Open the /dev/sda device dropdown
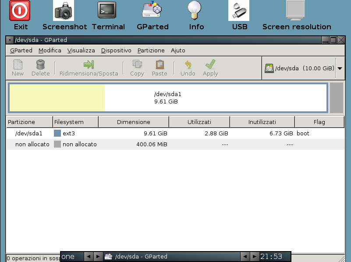The height and width of the screenshot is (262, 351). click(303, 68)
